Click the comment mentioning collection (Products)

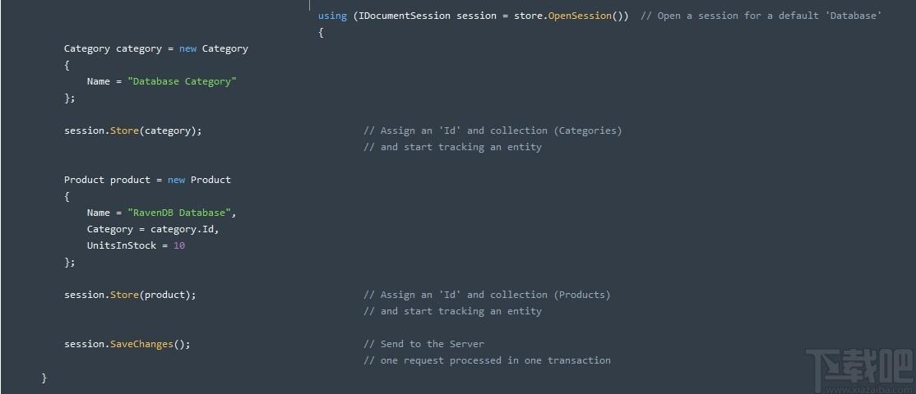coord(487,295)
